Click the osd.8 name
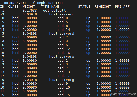This screenshot has height=97, width=137. pos(63,26)
